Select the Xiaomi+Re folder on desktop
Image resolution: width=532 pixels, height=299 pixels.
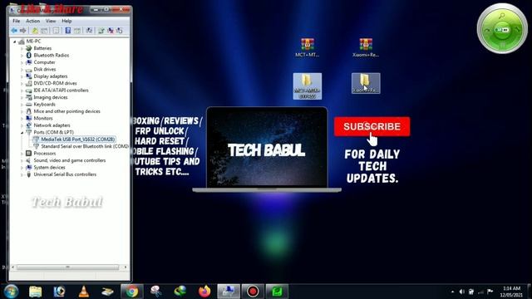[x=366, y=83]
